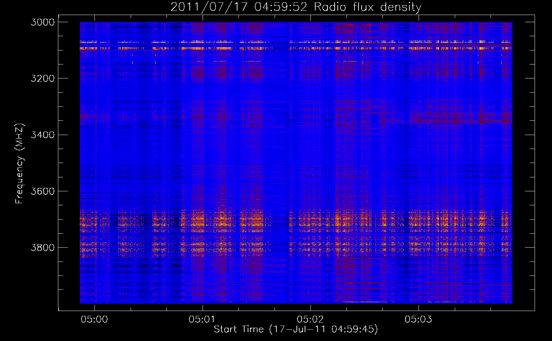Image resolution: width=552 pixels, height=341 pixels.
Task: Click the '3400' frequency axis label
Action: click(43, 135)
